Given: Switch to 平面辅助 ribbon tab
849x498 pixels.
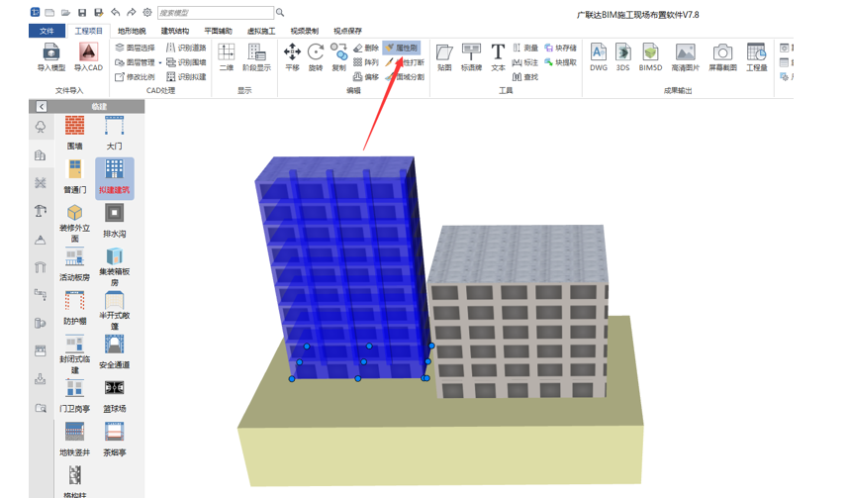Looking at the screenshot, I should 218,31.
